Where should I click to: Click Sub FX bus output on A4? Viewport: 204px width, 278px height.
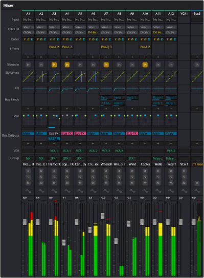click(x=67, y=133)
